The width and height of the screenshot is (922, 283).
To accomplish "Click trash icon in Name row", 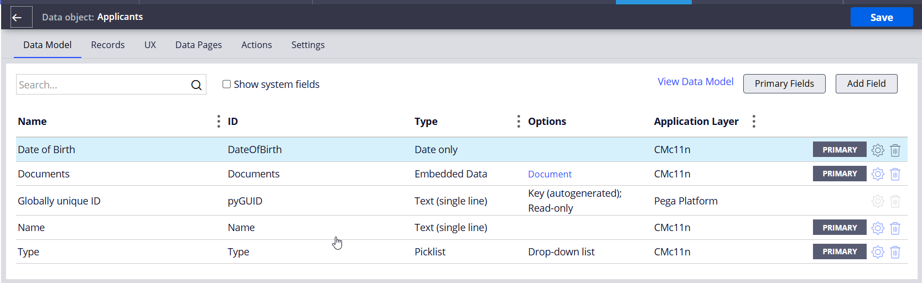I will (895, 228).
